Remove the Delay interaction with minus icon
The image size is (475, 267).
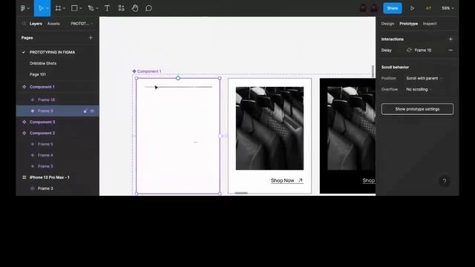pos(451,50)
